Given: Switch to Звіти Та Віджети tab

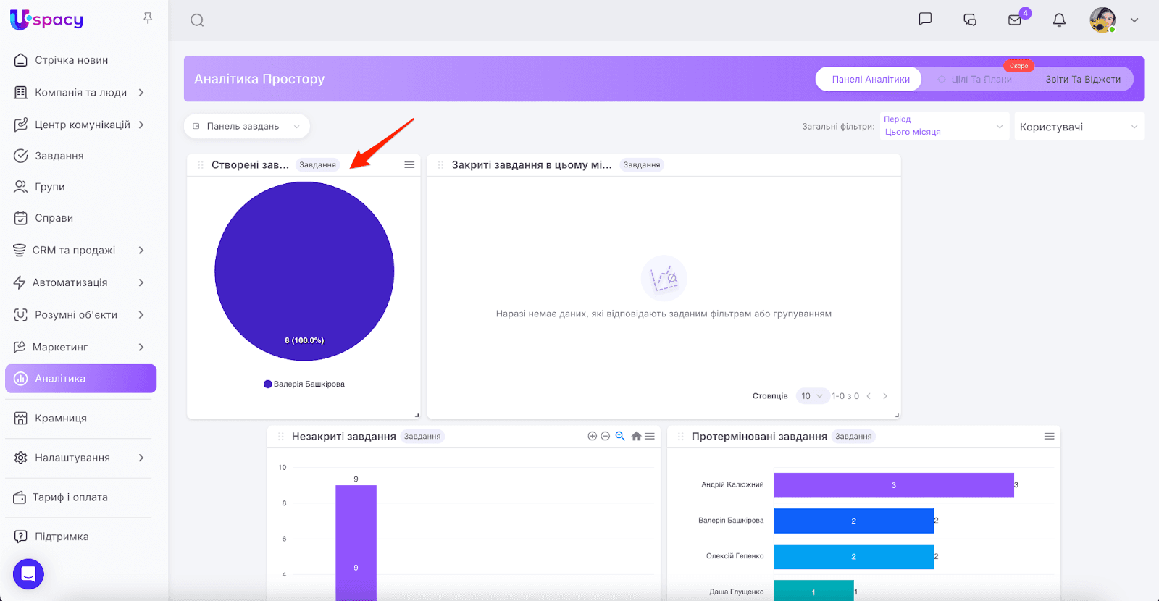Looking at the screenshot, I should (1082, 80).
